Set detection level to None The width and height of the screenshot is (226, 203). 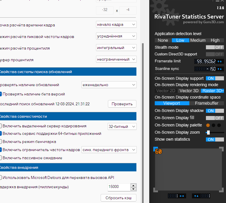163,40
